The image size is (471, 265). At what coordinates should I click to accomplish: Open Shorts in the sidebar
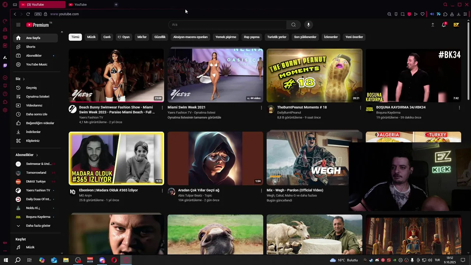point(36,47)
